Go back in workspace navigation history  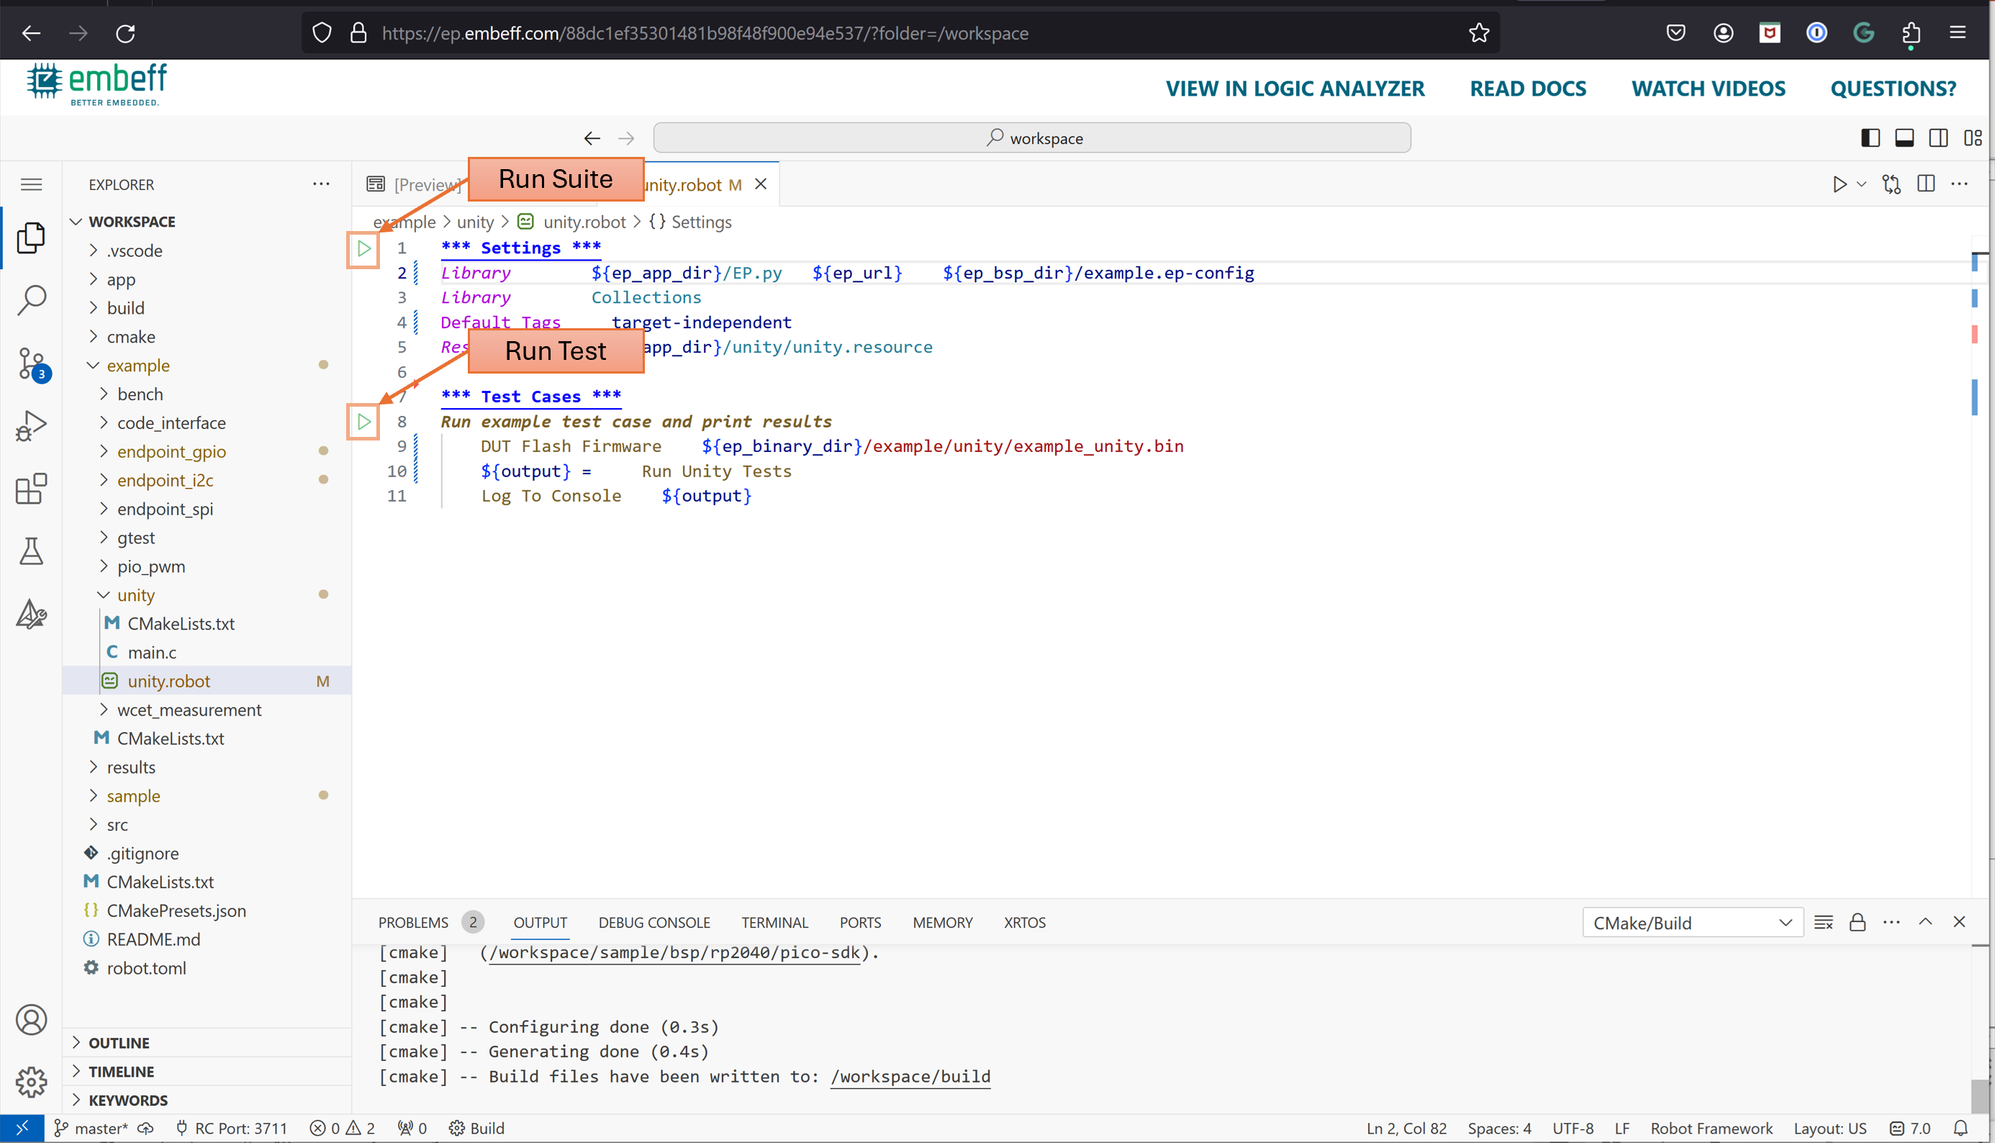592,138
